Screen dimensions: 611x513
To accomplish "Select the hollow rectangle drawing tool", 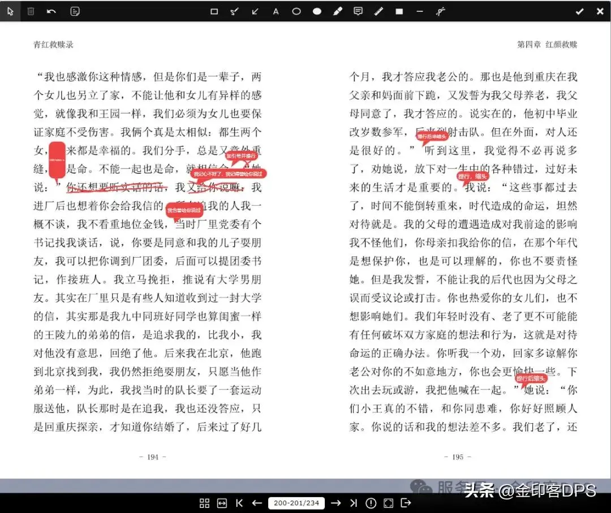I will (x=214, y=11).
